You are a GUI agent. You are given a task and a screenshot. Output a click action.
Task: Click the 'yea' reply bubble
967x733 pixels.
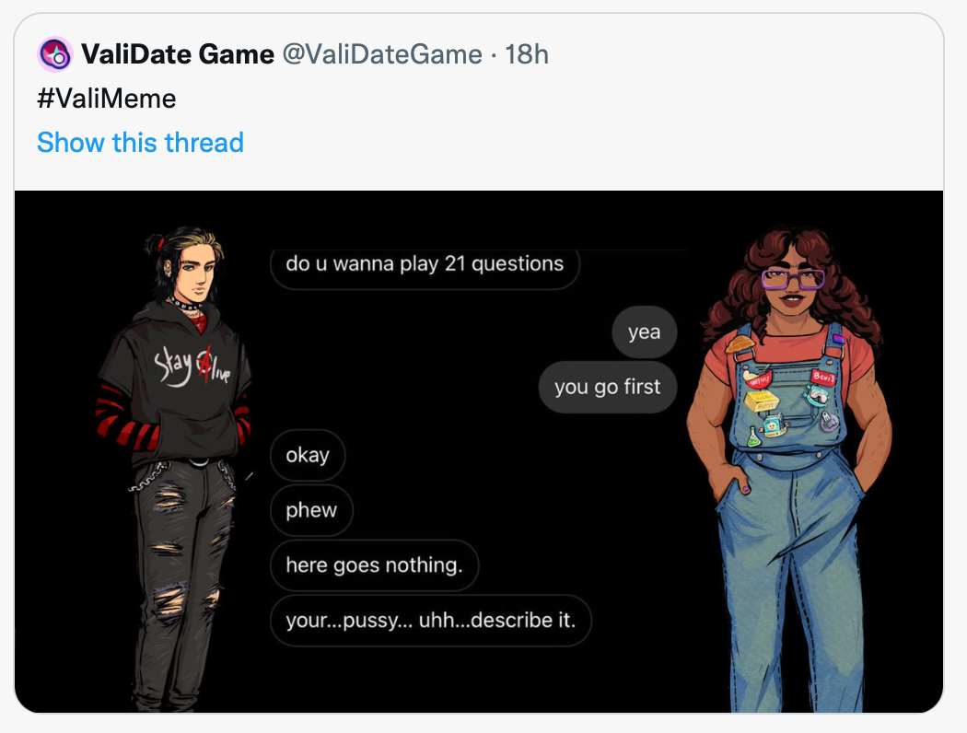[x=645, y=332]
